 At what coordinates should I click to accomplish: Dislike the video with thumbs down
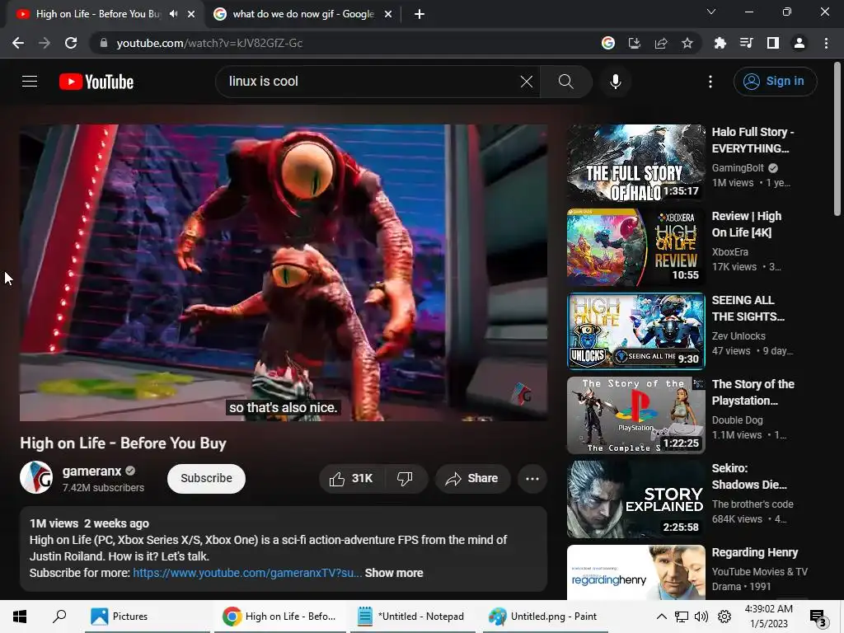click(405, 479)
